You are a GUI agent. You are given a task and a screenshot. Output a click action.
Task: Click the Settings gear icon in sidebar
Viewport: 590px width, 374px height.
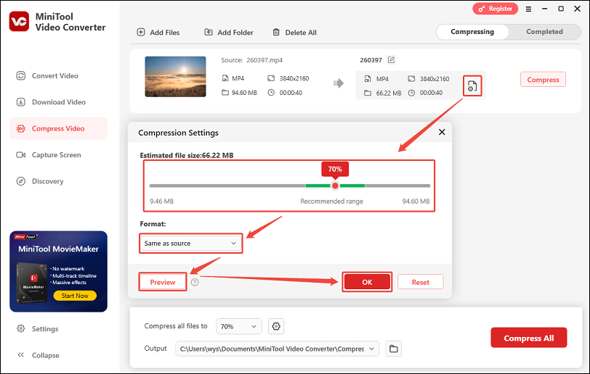20,328
